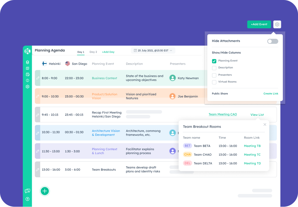Enable the Virtual Rooms column checkbox
Viewport: 298px width, 207px height.
[x=214, y=82]
